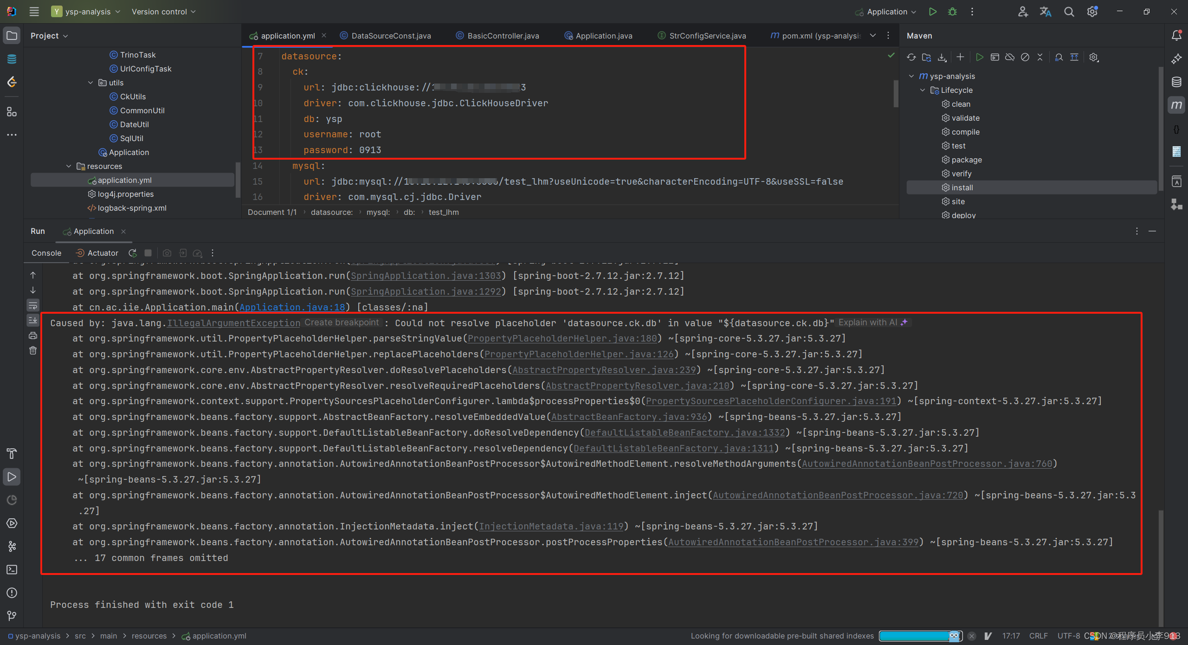Reload all Maven projects
Image resolution: width=1188 pixels, height=645 pixels.
911,57
